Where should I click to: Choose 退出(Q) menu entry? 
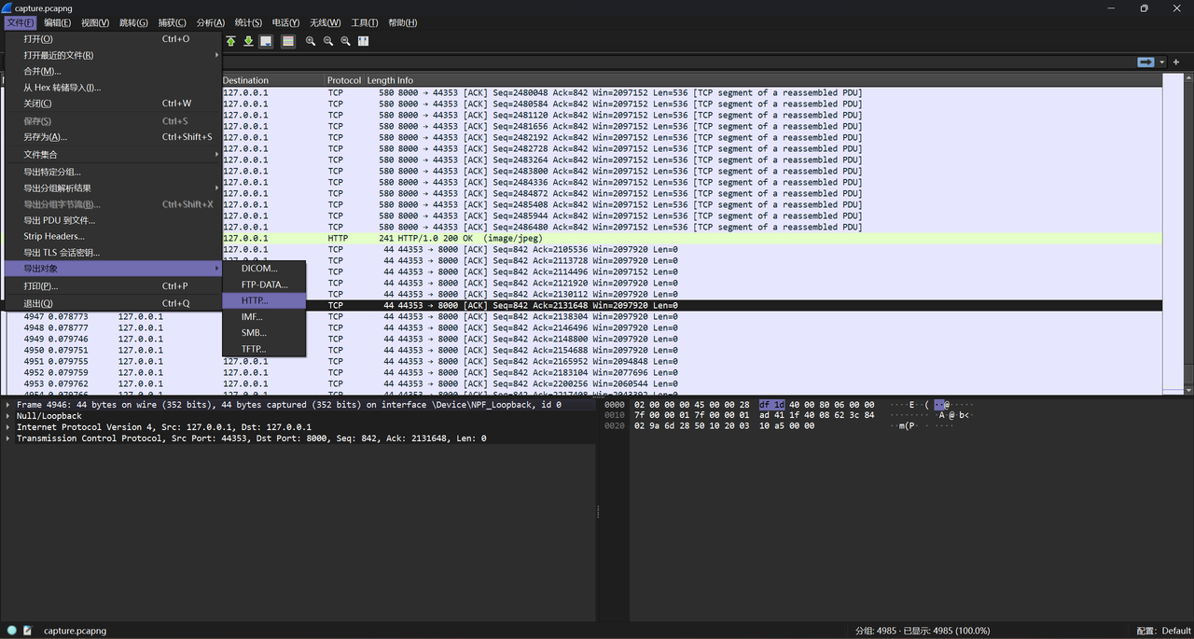(113, 303)
